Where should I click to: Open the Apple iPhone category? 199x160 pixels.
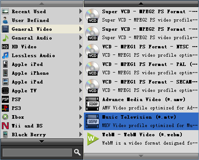(x=42, y=73)
